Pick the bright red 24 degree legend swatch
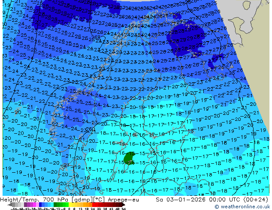Screen dimensions: 272x210 pos(94,204)
